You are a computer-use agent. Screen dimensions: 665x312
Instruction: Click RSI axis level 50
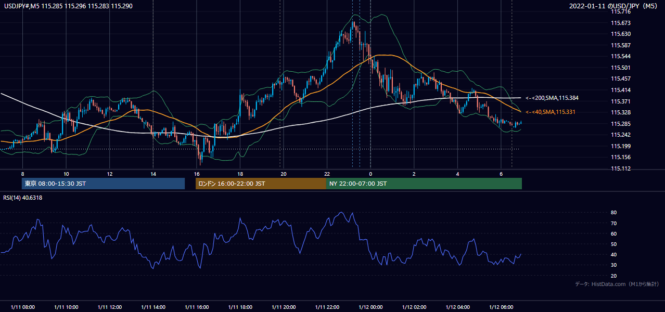click(613, 244)
